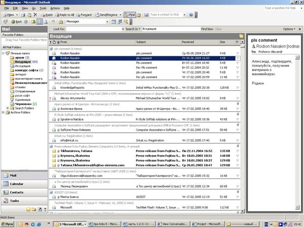The image size is (304, 228).
Task: Open the Search In dropdown
Action: pos(132,29)
